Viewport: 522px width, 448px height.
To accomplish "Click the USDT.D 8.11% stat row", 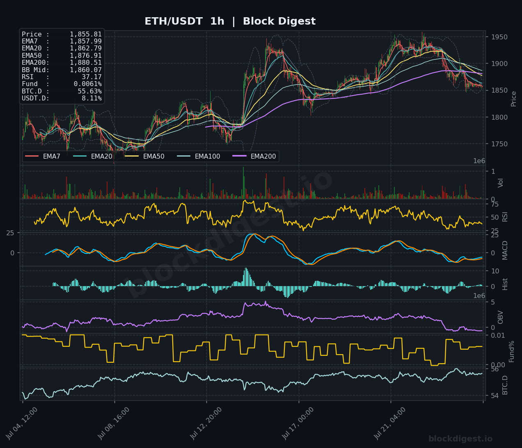I will (62, 98).
